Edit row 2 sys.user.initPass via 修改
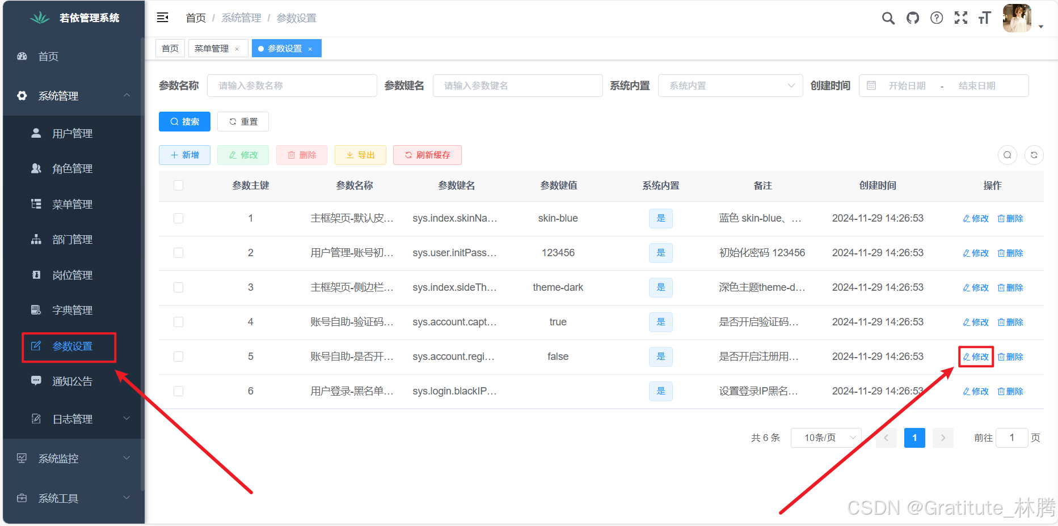The image size is (1058, 526). [976, 253]
